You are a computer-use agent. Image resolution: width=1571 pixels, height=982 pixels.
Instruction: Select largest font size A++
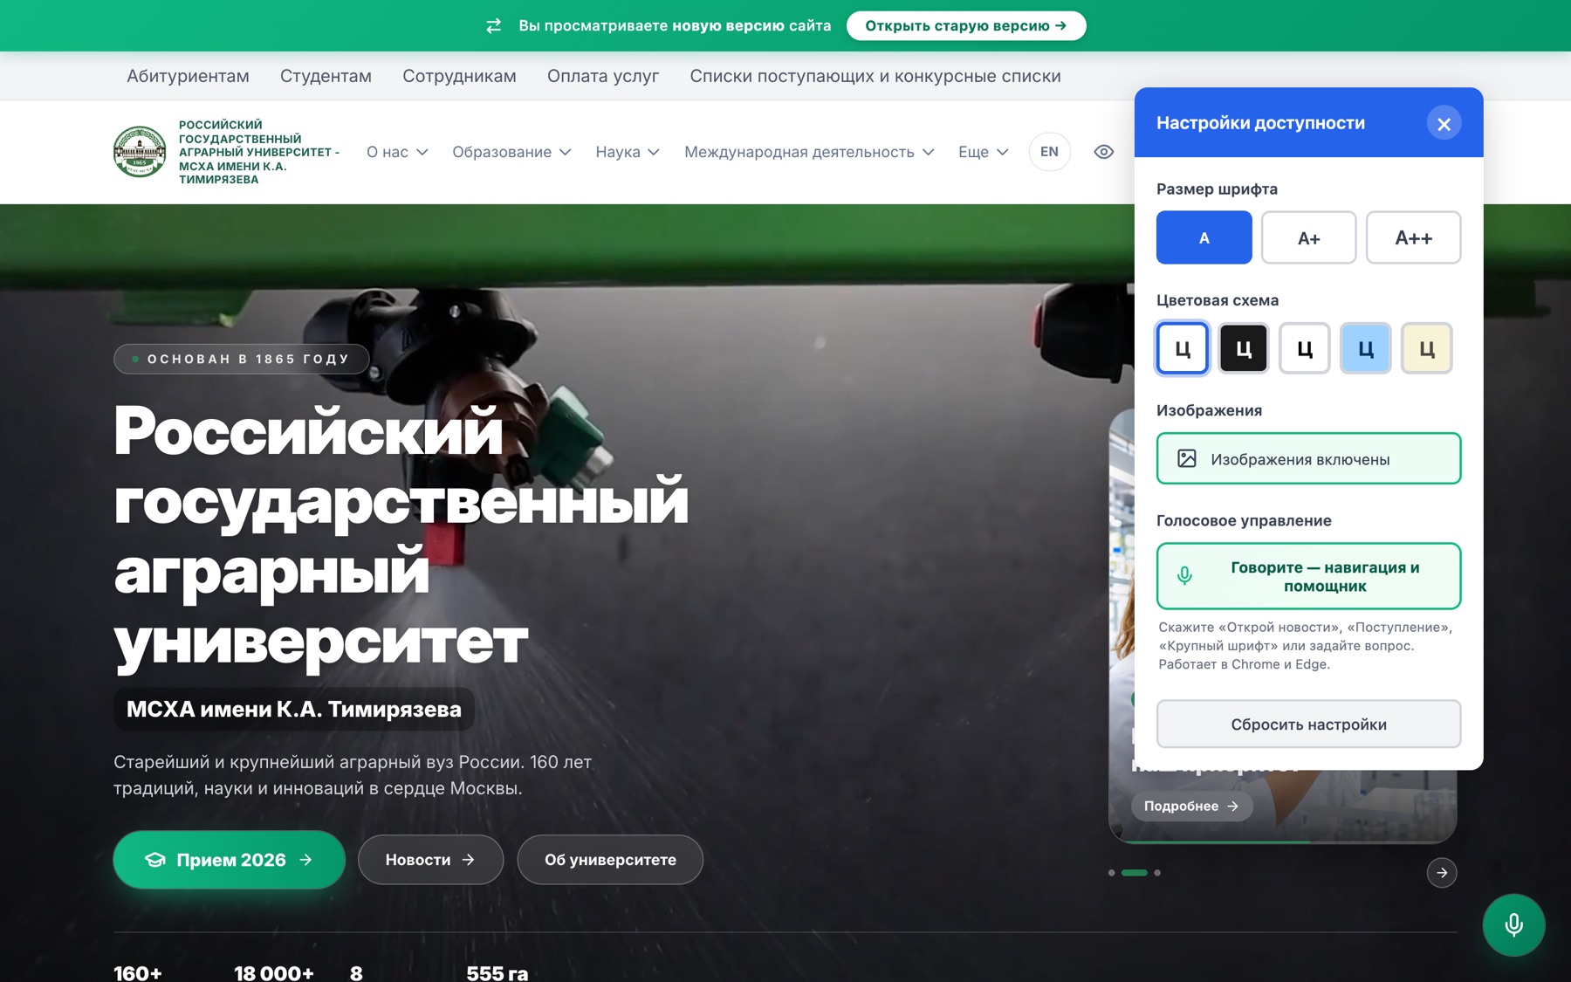pyautogui.click(x=1413, y=237)
